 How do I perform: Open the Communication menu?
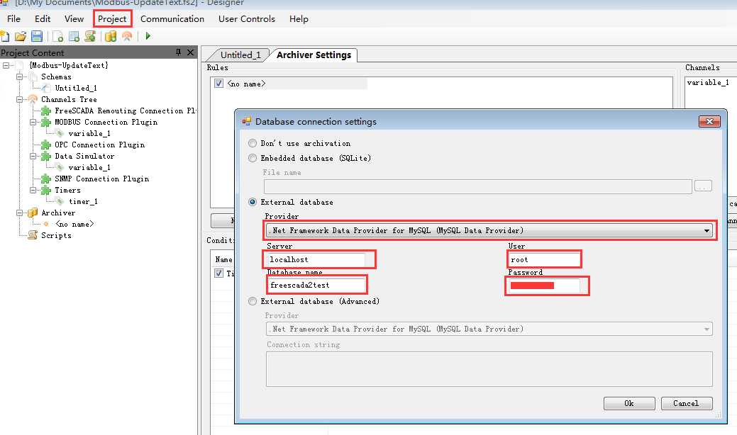click(172, 18)
